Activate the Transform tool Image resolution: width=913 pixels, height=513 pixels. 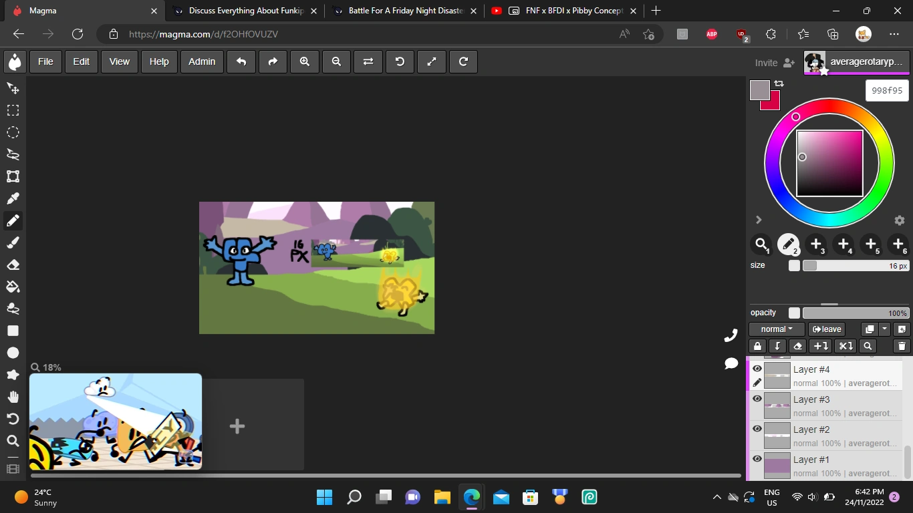point(13,176)
